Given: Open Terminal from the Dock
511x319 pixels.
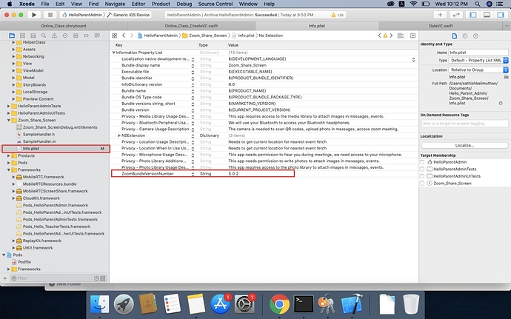Looking at the screenshot, I should [x=304, y=303].
